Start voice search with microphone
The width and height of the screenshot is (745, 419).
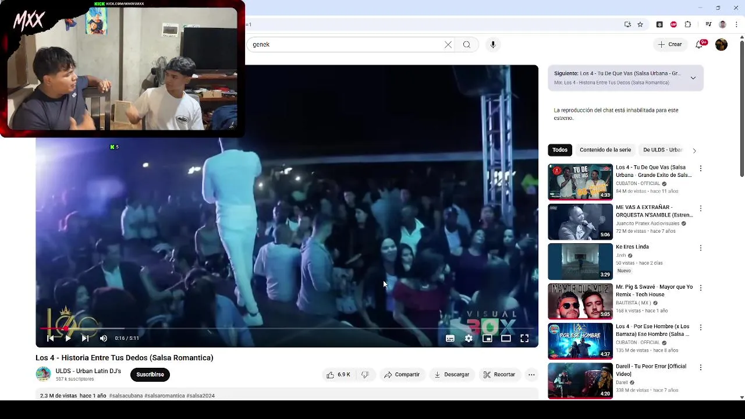coord(493,45)
